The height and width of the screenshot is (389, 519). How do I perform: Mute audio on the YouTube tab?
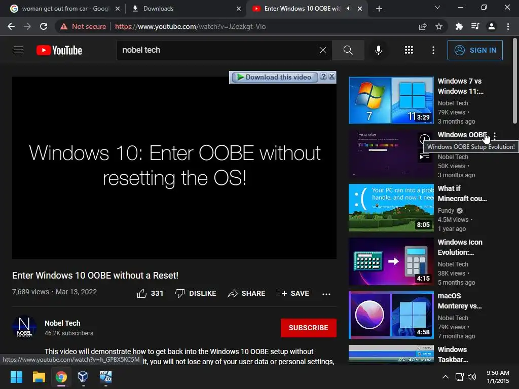click(349, 9)
